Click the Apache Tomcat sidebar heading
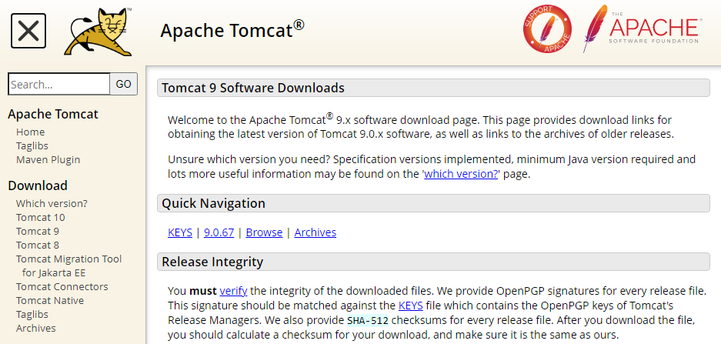 click(53, 114)
